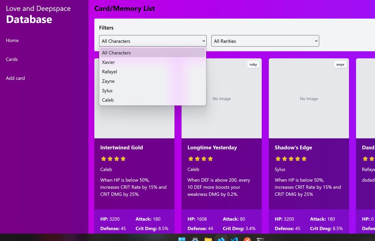The image size is (375, 241).
Task: Click 'Attack: 80' stat text
Action: pos(234,219)
